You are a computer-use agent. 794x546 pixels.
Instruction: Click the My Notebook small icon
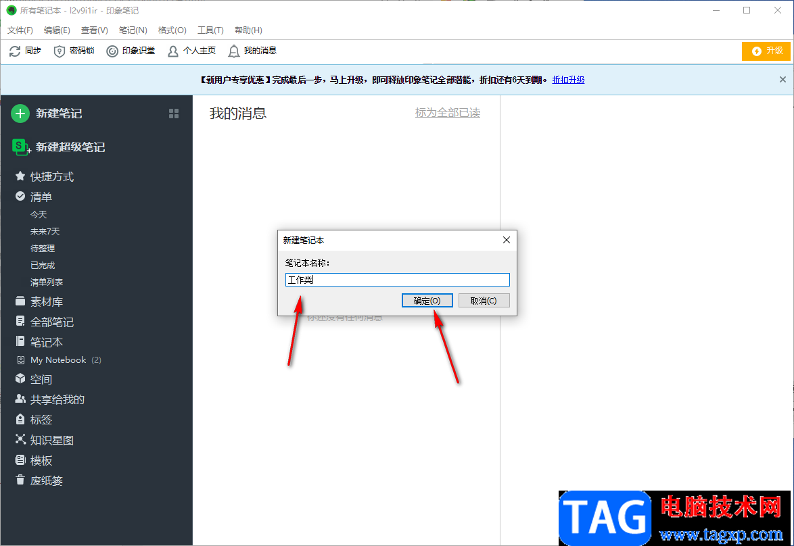(21, 359)
